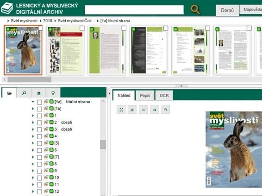Image resolution: width=262 pixels, height=196 pixels.
Task: Check the box for row [5]
Action: click(x=39, y=143)
